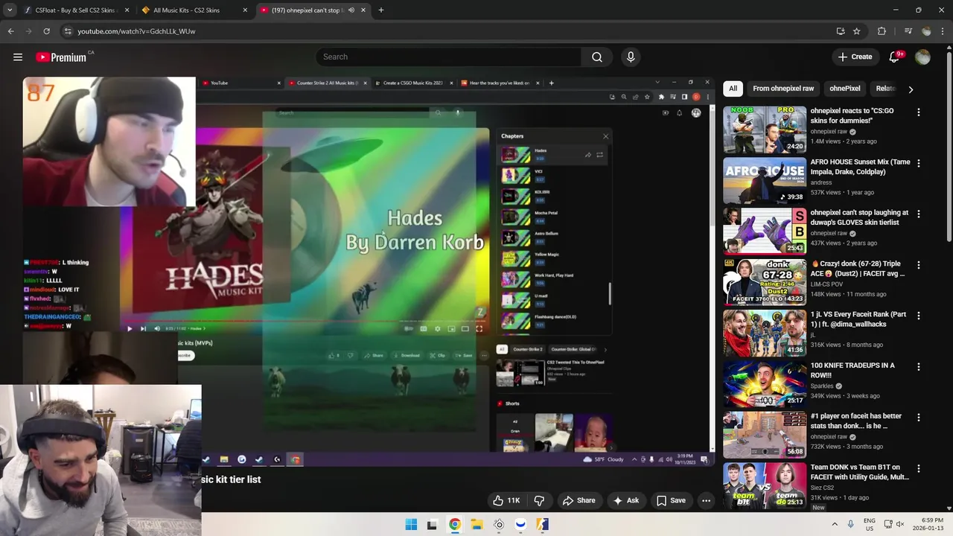Open File Explorer from the taskbar
Image resolution: width=953 pixels, height=536 pixels.
pyautogui.click(x=476, y=525)
